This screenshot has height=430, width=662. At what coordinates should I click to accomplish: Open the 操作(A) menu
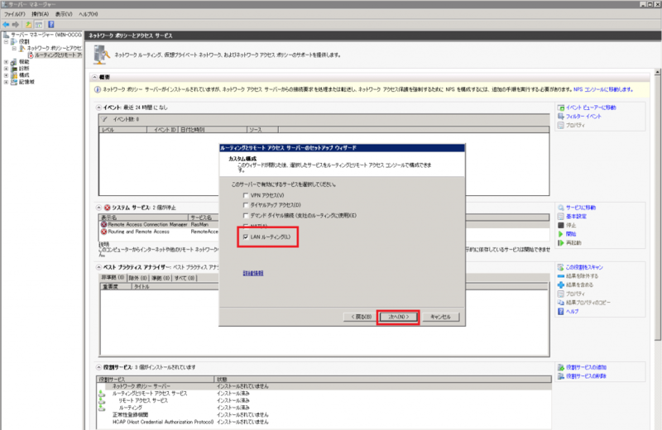coord(40,14)
